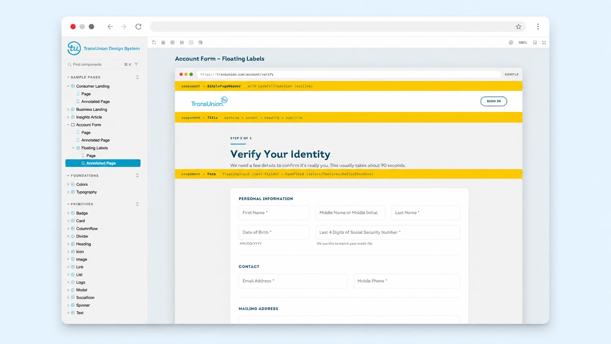Toggle the addons panel icon

coord(535,43)
